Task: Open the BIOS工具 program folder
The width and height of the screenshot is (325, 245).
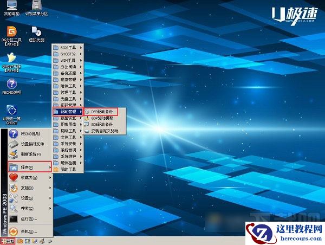Action: point(68,48)
